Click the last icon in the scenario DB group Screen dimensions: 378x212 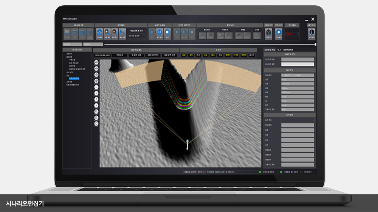(x=90, y=33)
